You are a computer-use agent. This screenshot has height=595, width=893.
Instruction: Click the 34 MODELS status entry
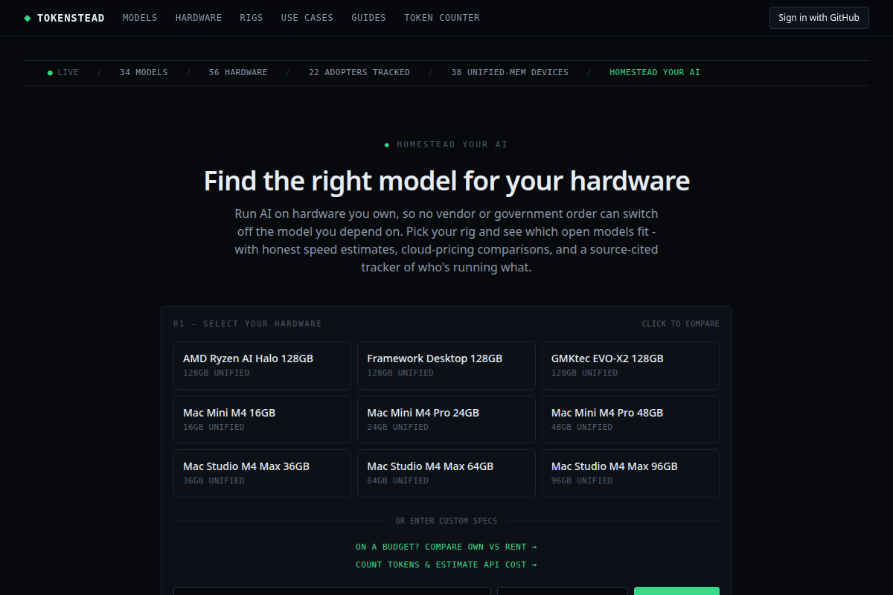tap(144, 73)
